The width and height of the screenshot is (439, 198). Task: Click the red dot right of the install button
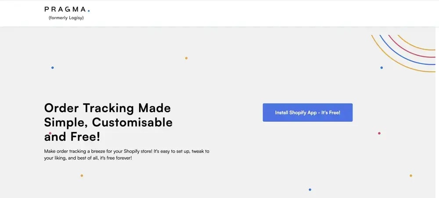coord(379,133)
